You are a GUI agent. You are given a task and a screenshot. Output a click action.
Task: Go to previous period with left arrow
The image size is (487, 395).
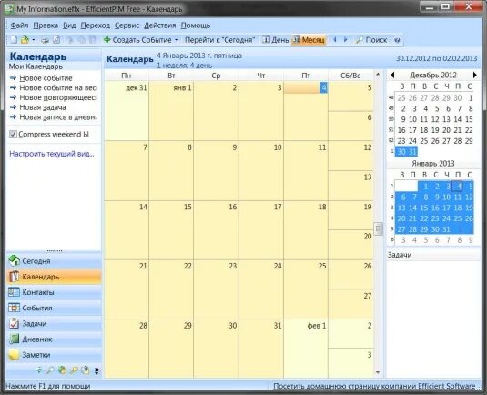click(335, 40)
